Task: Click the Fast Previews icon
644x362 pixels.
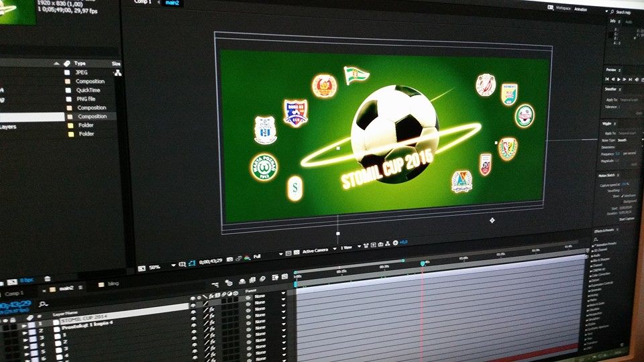Action: click(x=374, y=245)
